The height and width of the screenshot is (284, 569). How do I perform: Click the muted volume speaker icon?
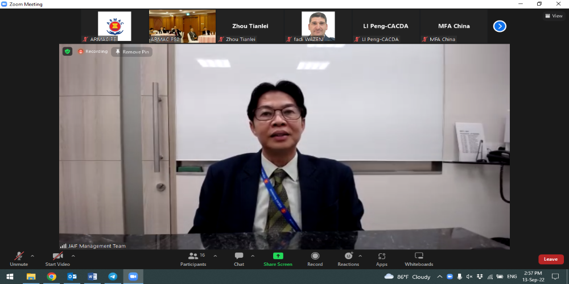(469, 277)
